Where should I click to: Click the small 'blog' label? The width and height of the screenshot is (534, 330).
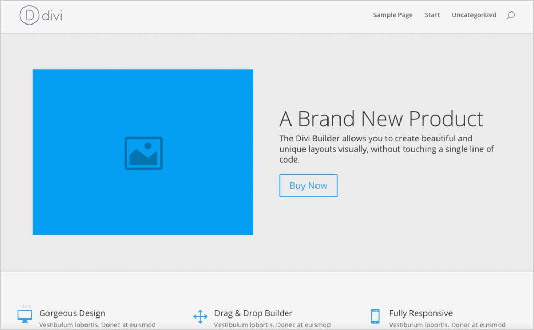coord(26,306)
